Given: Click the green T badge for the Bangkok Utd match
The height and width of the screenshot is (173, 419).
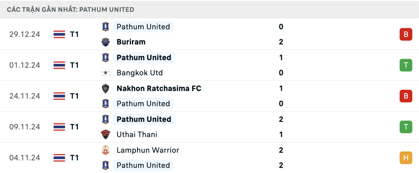Looking at the screenshot, I should 406,65.
